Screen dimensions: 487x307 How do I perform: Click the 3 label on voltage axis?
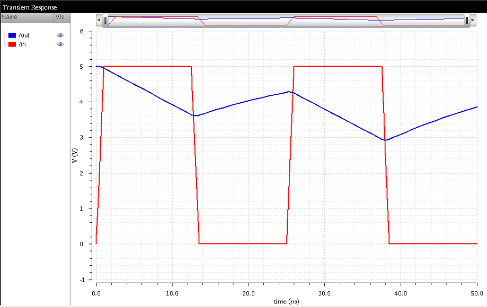coord(82,138)
